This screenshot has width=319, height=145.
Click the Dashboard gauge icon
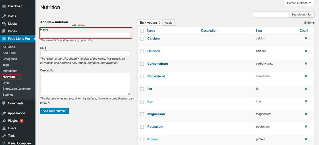click(4, 6)
